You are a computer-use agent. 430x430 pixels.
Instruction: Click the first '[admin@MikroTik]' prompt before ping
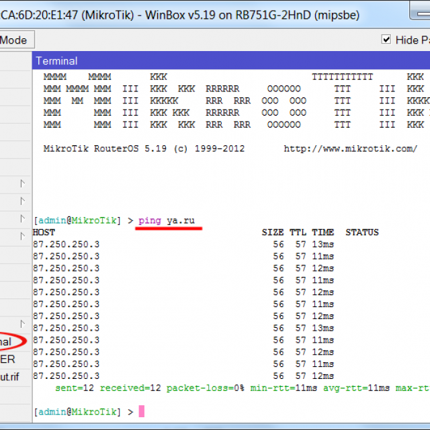[x=77, y=221]
